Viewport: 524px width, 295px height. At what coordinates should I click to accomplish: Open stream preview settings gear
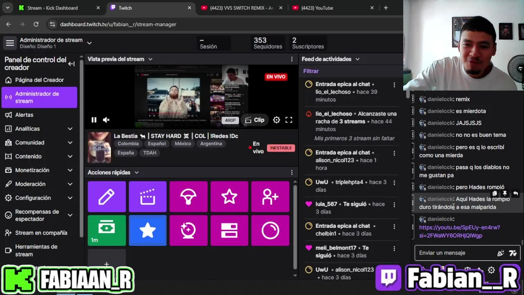[x=277, y=120]
